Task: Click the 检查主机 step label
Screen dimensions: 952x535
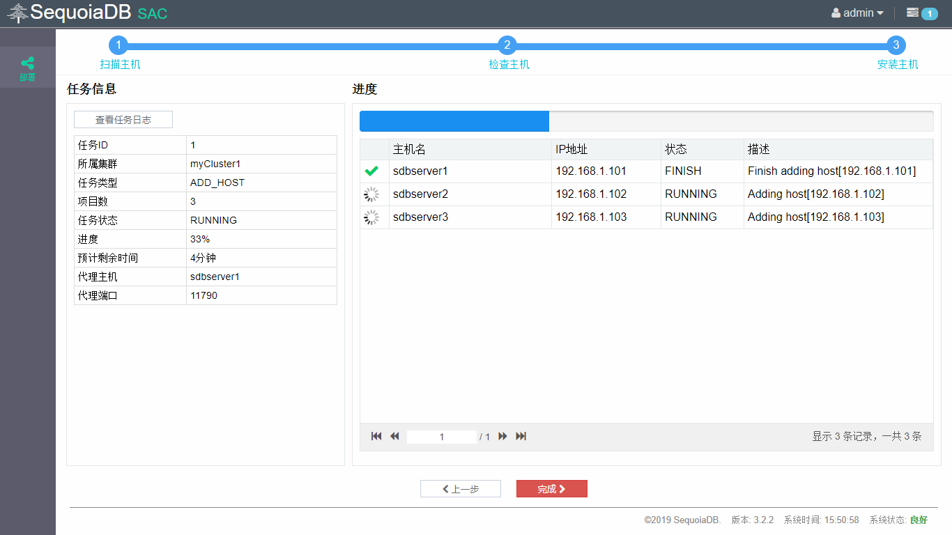Action: tap(509, 65)
